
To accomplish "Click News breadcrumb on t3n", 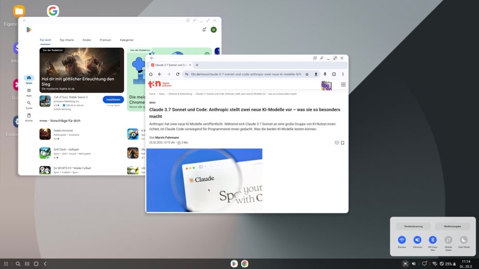I will click(162, 94).
